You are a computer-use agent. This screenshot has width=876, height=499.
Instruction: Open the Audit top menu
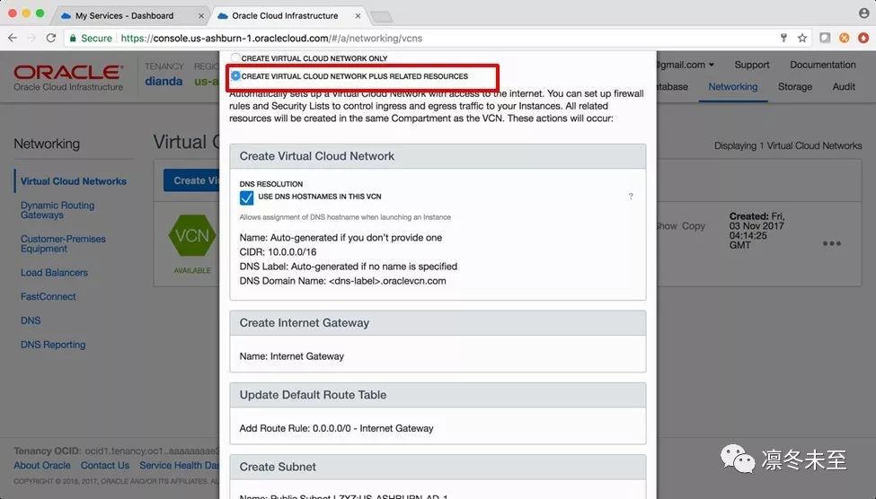point(844,86)
